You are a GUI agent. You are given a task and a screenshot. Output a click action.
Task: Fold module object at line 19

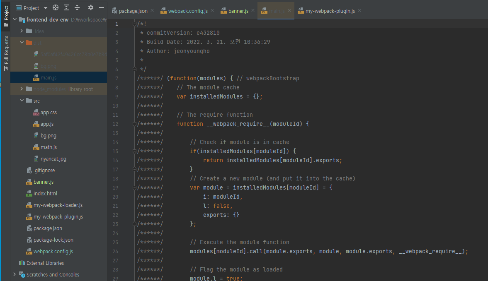coord(134,187)
